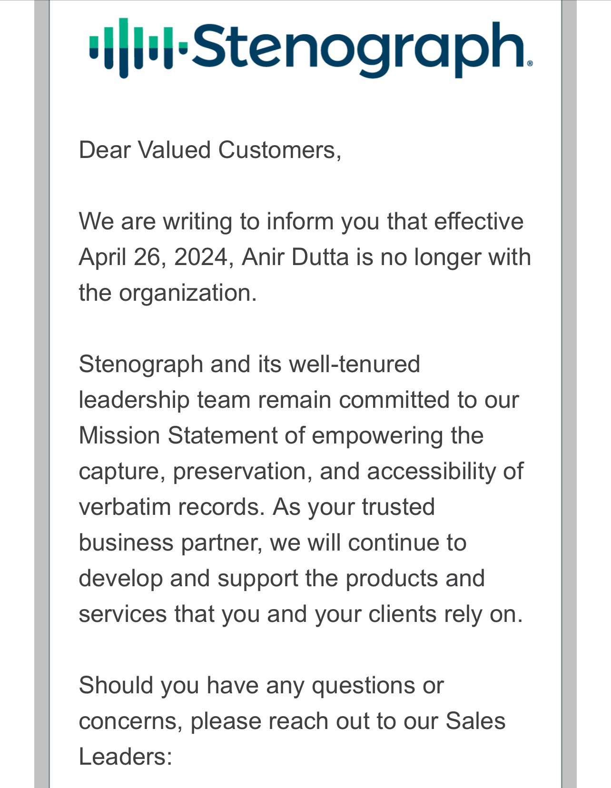
Task: Click the phrase "well-tenured"
Action: pos(354,364)
